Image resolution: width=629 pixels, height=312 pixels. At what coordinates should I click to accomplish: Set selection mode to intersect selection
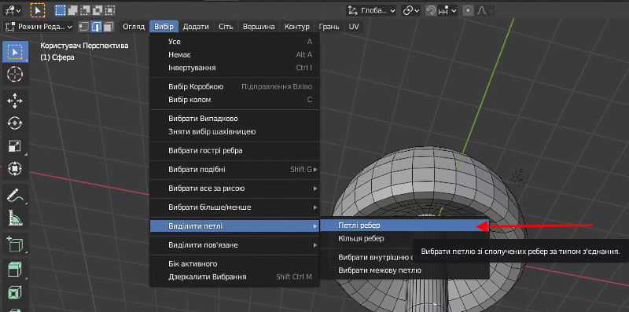[x=110, y=10]
